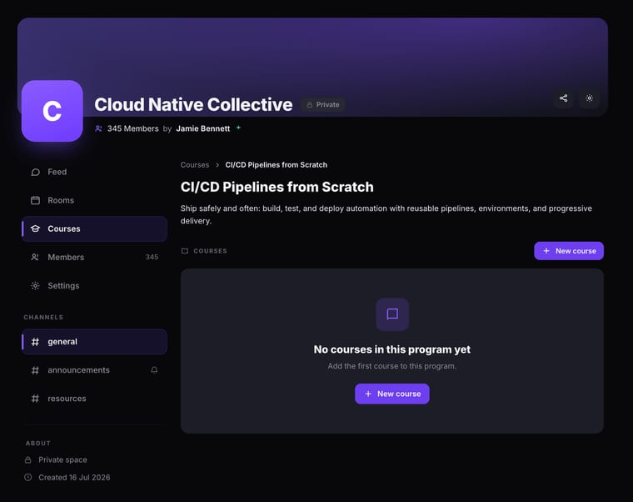
Task: Open the gear settings icon in the banner
Action: coord(589,98)
